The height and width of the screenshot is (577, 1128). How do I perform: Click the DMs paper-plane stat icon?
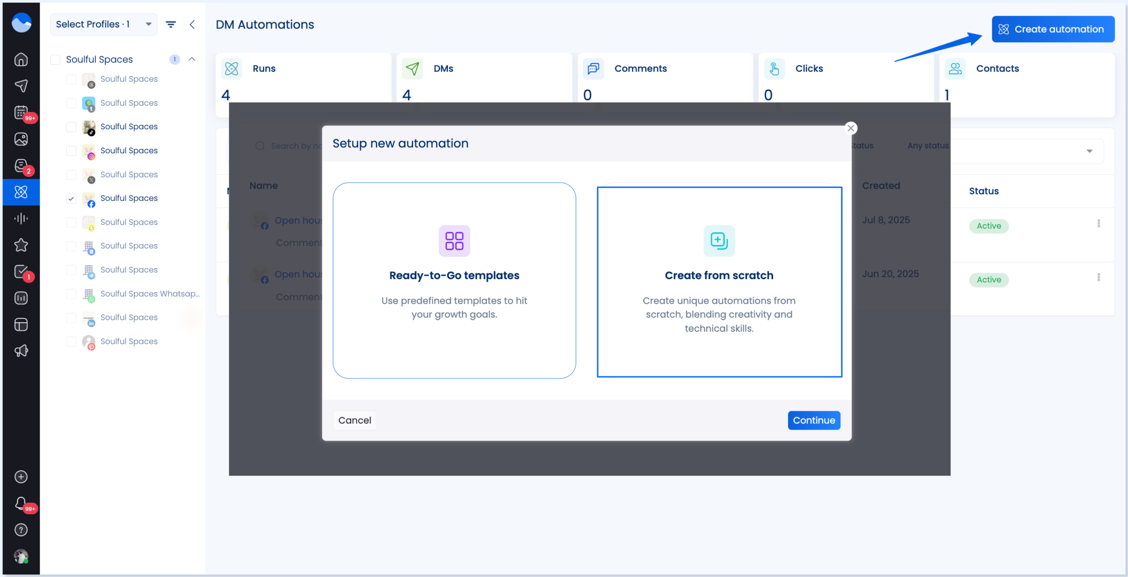[x=412, y=69]
